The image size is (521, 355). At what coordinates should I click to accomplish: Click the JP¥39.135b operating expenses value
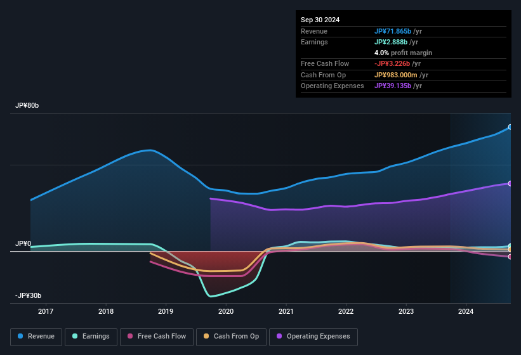[393, 86]
